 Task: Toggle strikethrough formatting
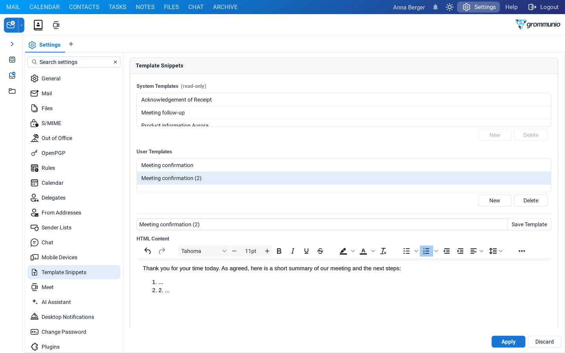tap(320, 251)
